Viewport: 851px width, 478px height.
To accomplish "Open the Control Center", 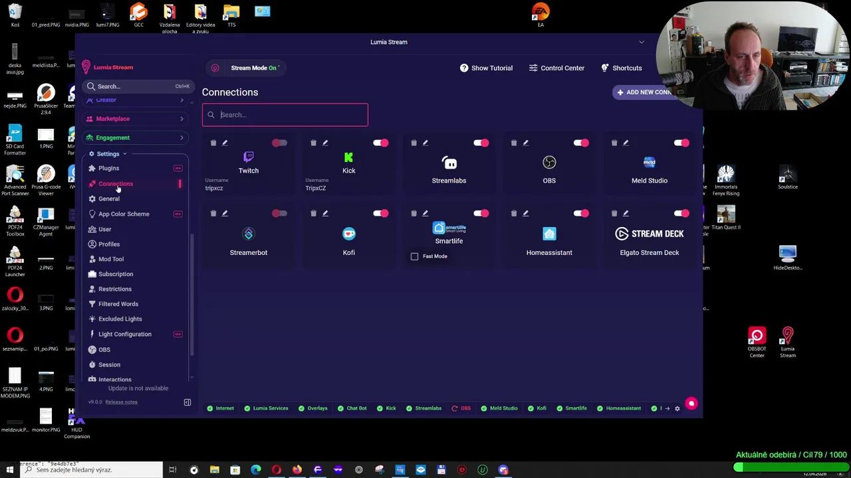I will [556, 68].
